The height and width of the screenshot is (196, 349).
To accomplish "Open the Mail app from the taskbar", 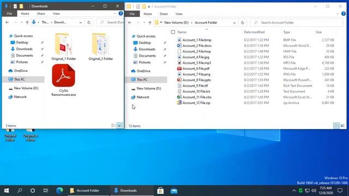I will coord(174,191).
